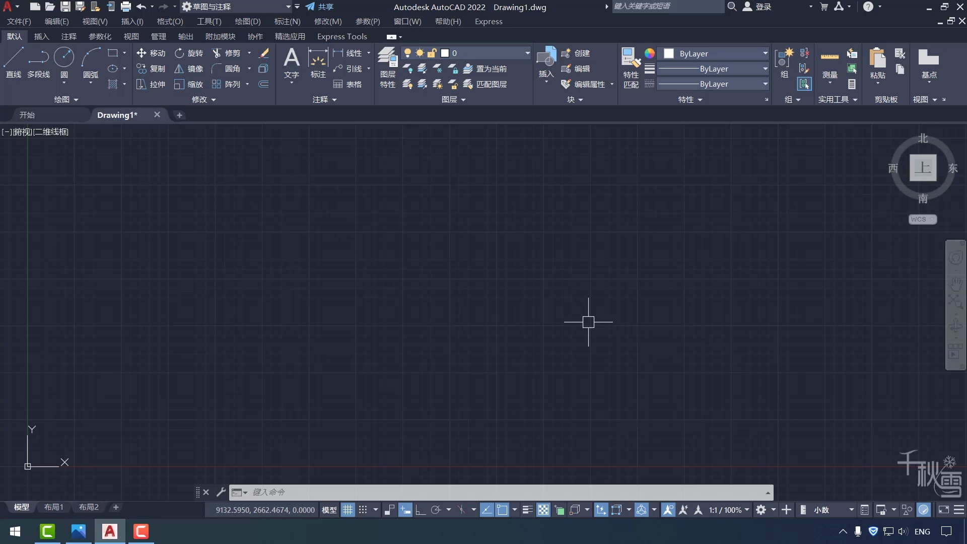Switch to the 布局1 layout tab
Image resolution: width=967 pixels, height=544 pixels.
53,507
